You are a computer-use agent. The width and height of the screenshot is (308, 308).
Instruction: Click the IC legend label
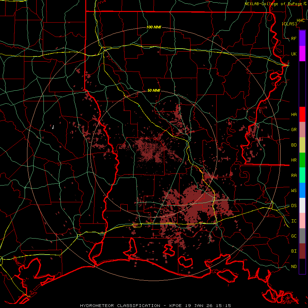click(x=294, y=221)
